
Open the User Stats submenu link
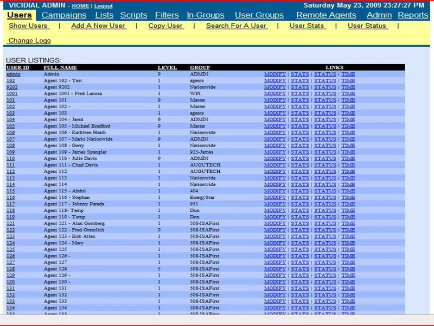pos(307,26)
